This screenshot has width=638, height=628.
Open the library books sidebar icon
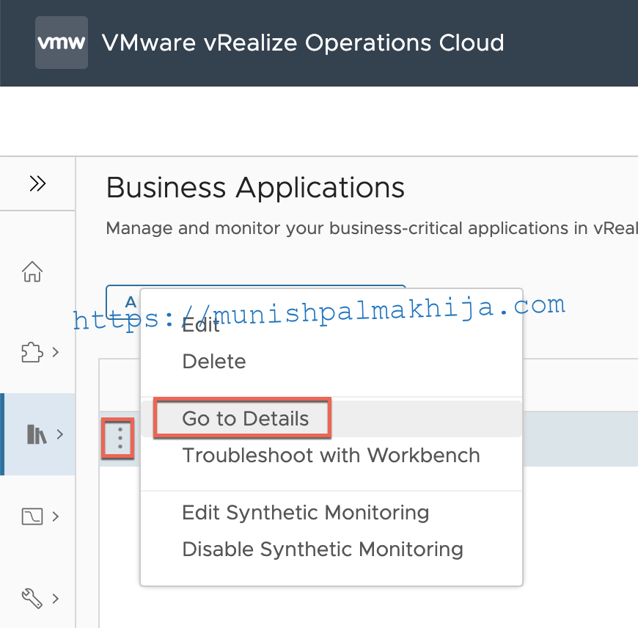tap(37, 434)
